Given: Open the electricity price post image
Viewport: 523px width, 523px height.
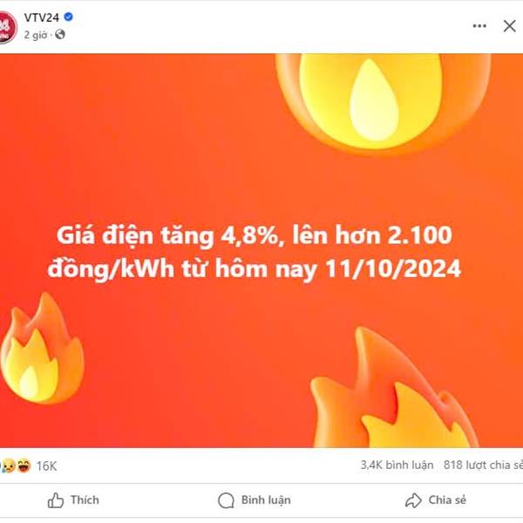Looking at the screenshot, I should point(261,250).
